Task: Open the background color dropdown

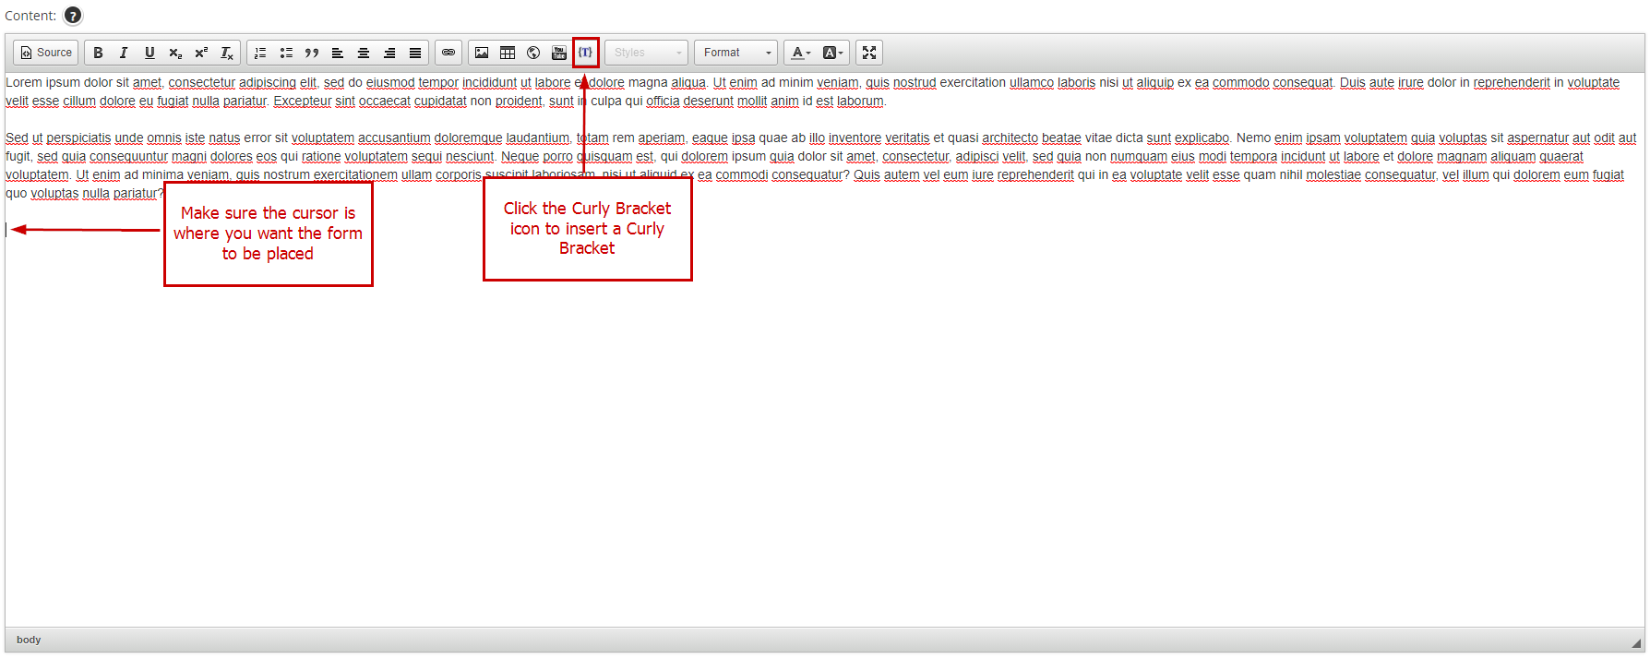Action: coord(832,53)
